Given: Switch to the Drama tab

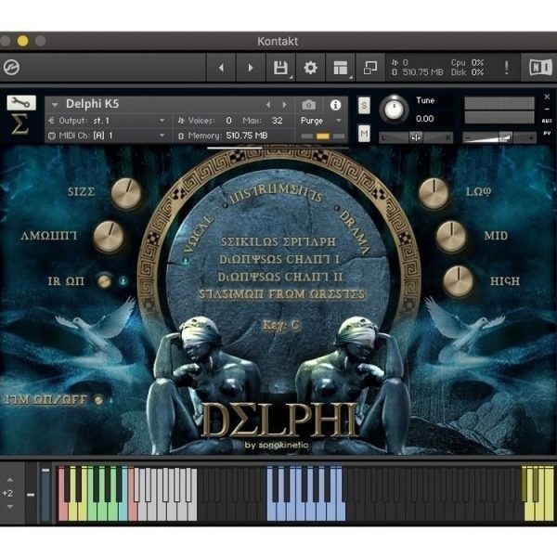Looking at the screenshot, I should pos(355,232).
